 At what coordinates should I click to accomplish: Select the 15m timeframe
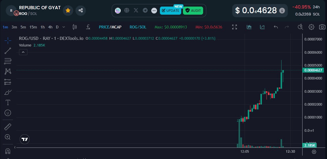pos(33,27)
